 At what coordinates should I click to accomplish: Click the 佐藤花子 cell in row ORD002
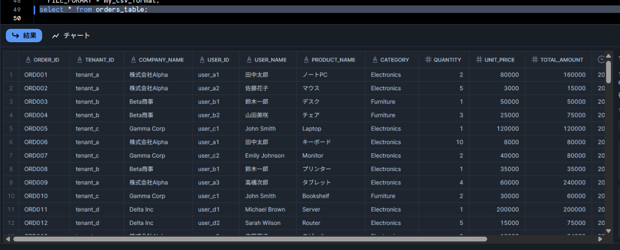[x=268, y=88]
